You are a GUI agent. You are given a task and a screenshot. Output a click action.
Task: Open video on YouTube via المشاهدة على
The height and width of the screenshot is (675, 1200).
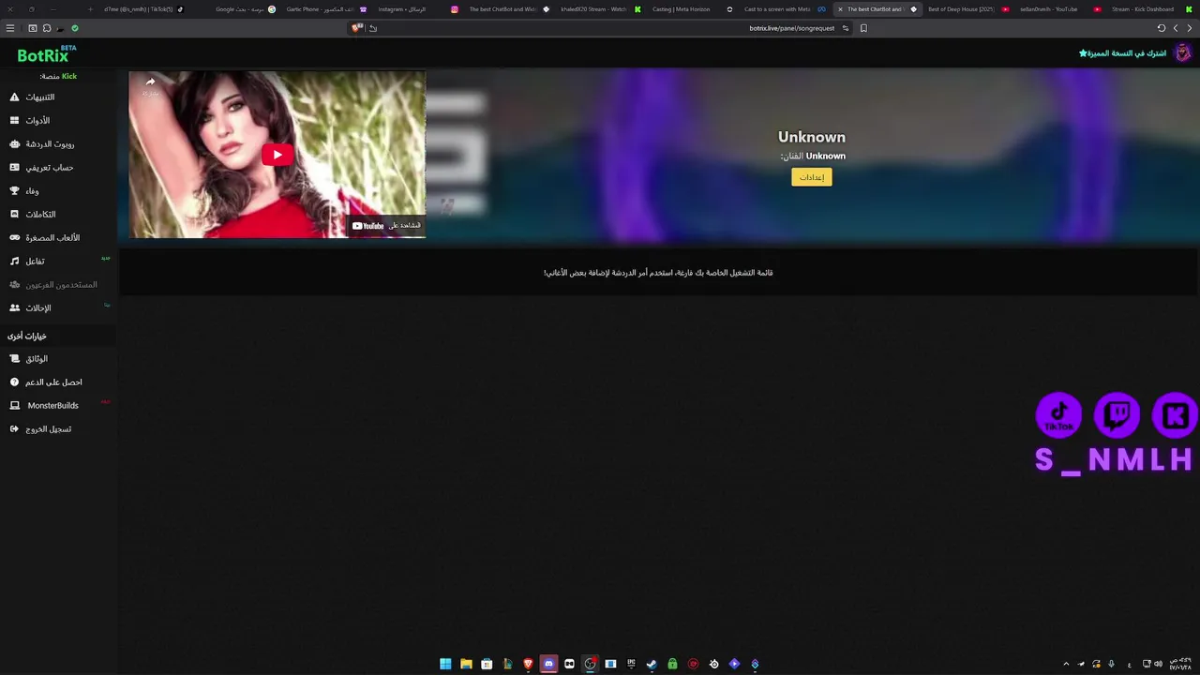coord(386,226)
